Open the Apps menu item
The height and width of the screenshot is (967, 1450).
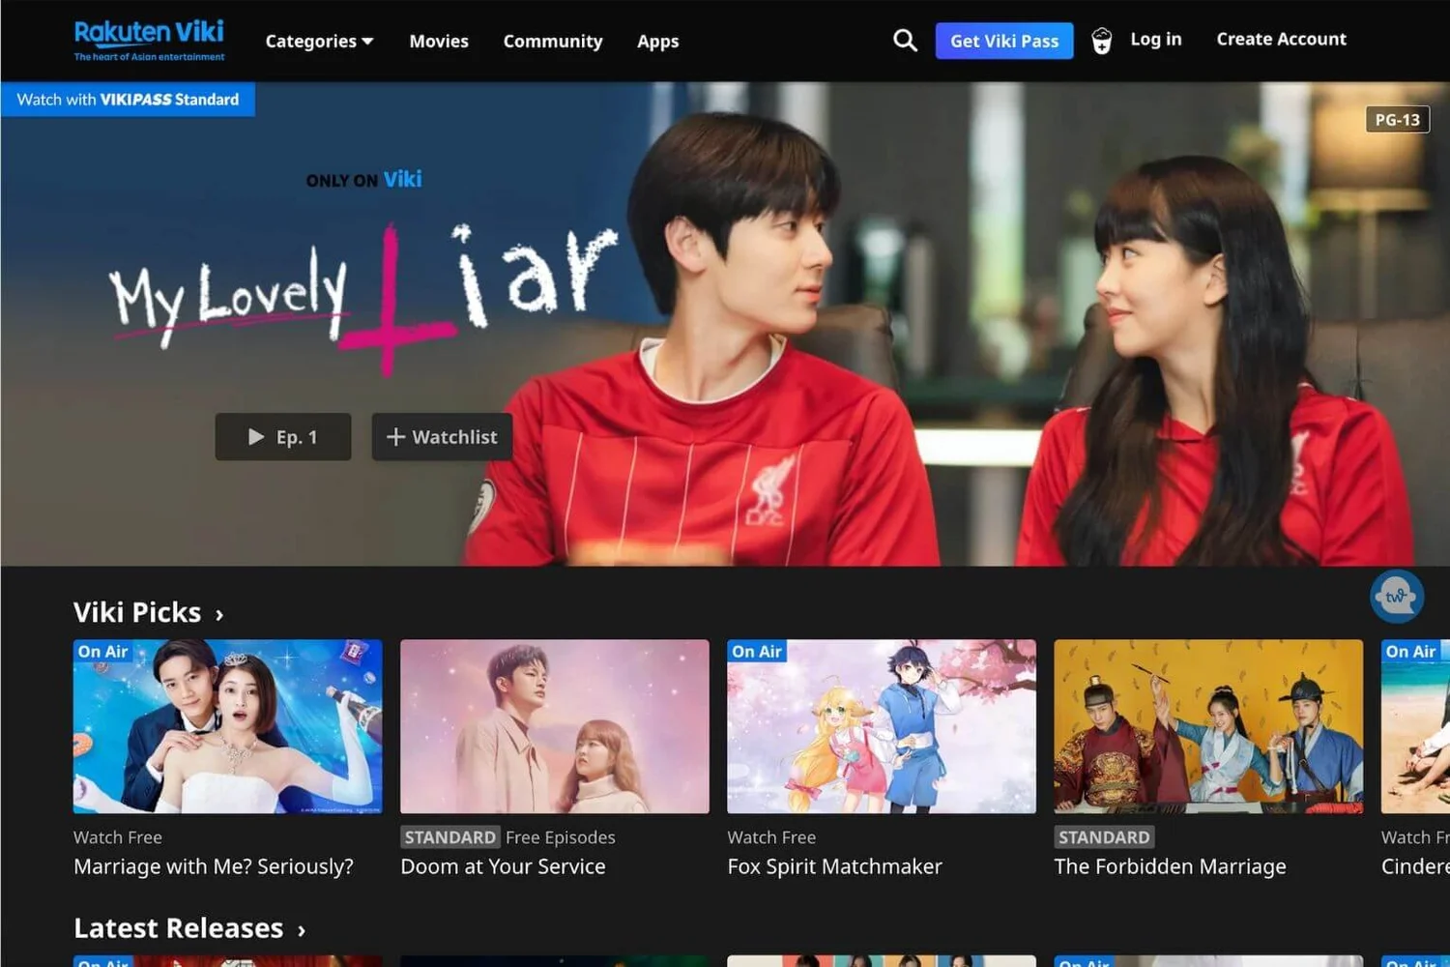point(658,42)
